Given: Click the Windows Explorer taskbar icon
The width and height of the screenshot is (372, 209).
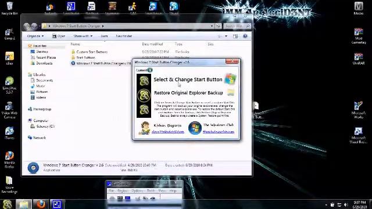Looking at the screenshot, I should 23,204.
